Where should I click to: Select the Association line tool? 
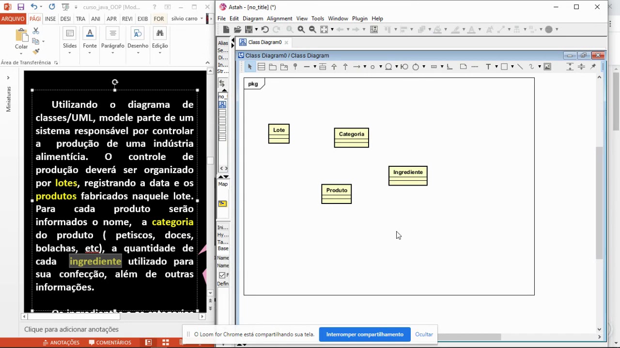tap(307, 67)
